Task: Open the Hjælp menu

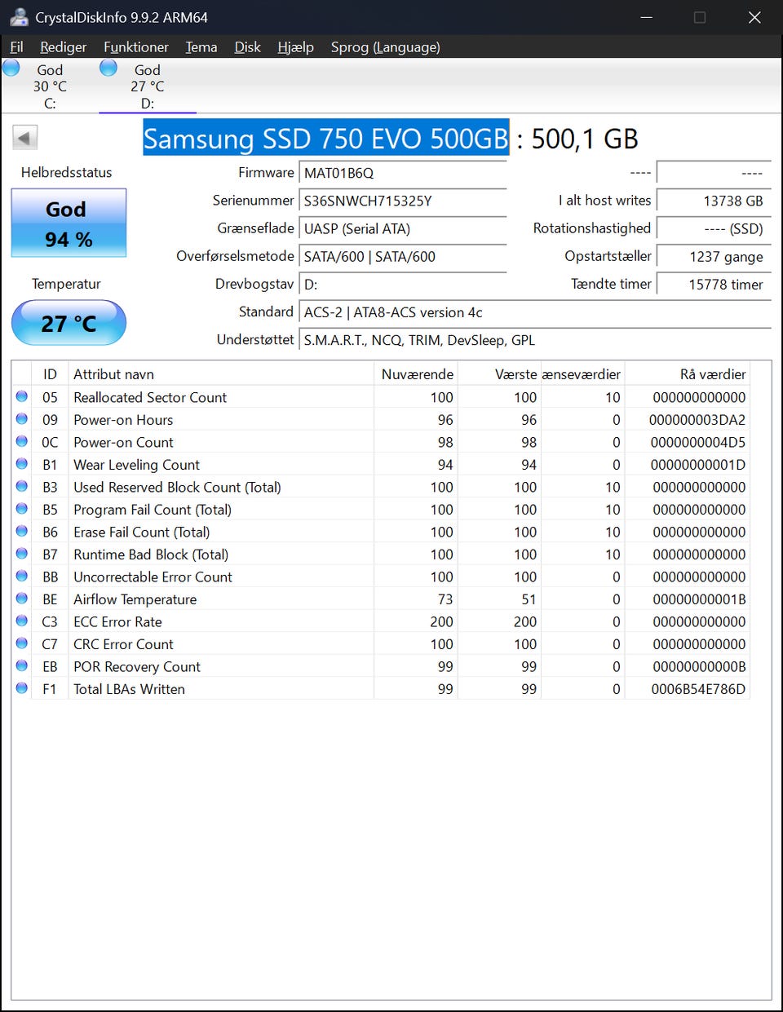Action: tap(295, 47)
